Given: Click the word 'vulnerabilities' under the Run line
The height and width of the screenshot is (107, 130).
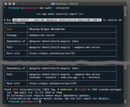Looking at the screenshot, I should coord(15,23).
